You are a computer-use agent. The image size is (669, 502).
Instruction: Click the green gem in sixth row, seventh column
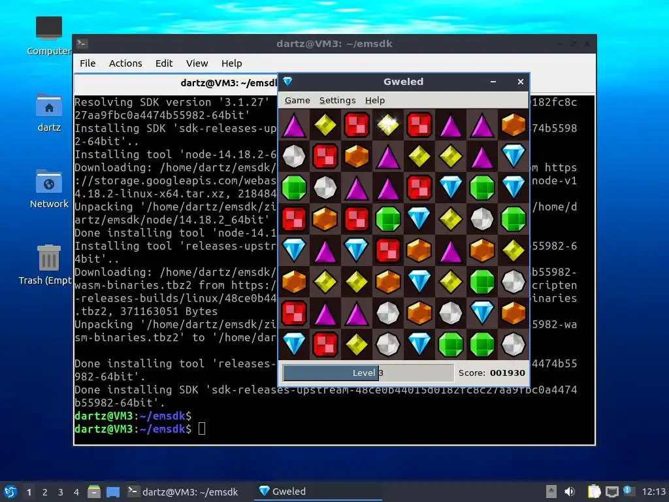pyautogui.click(x=482, y=281)
